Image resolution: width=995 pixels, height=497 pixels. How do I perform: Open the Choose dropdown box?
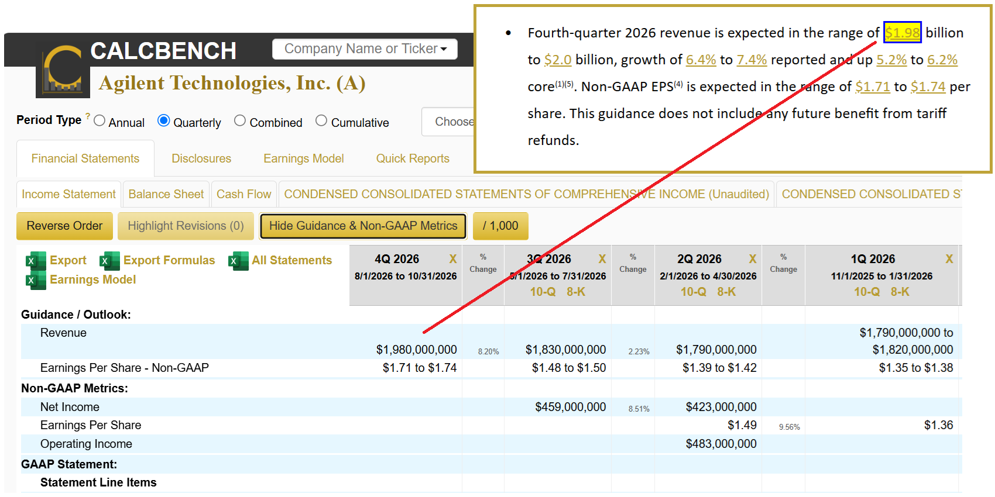(x=449, y=122)
